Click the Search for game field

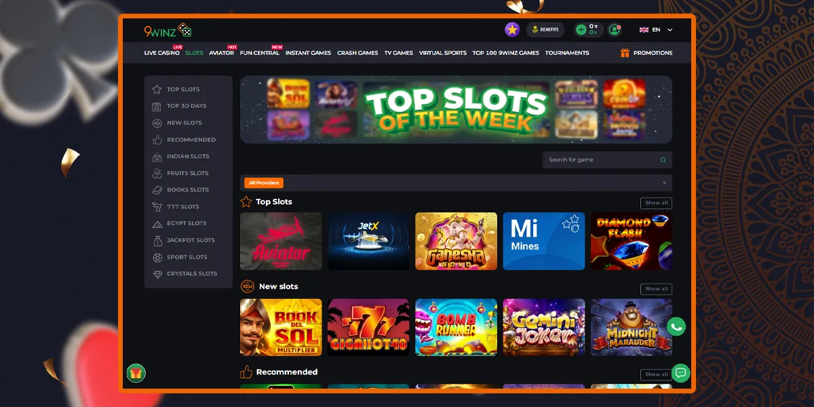[x=607, y=160]
